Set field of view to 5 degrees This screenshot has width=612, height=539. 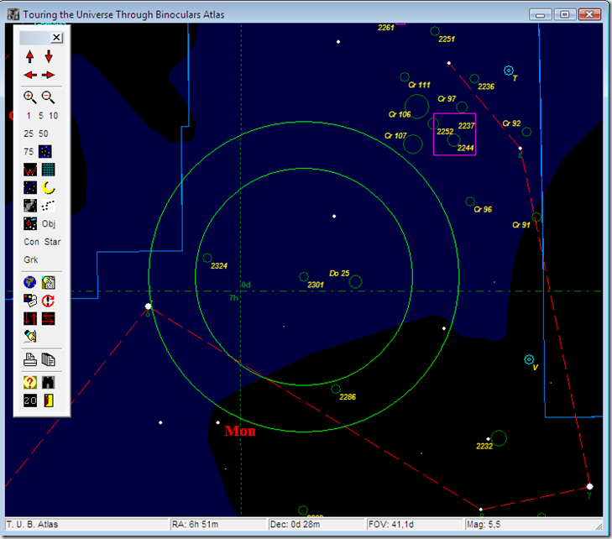(40, 116)
